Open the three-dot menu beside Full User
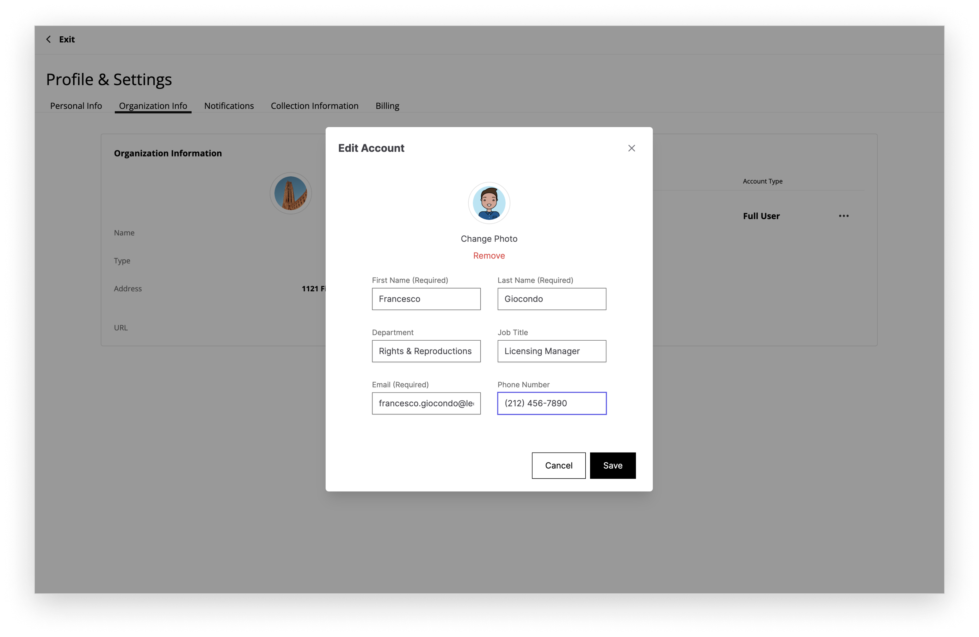The height and width of the screenshot is (637, 979). 844,216
